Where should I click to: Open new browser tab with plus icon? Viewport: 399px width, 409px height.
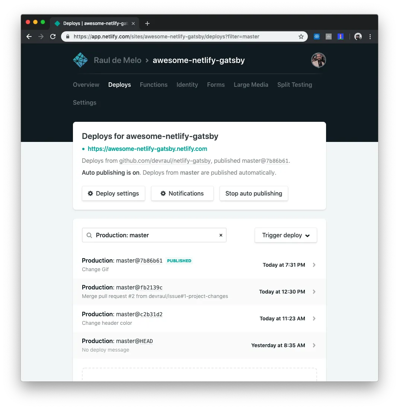(147, 23)
